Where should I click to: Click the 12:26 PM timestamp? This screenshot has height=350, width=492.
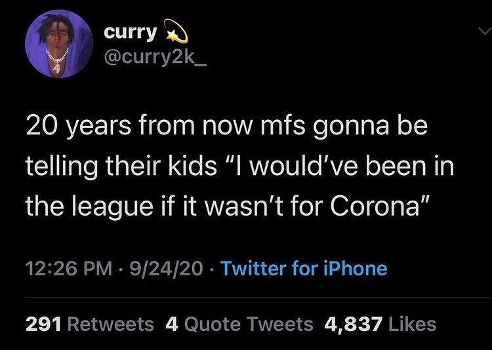coord(63,268)
